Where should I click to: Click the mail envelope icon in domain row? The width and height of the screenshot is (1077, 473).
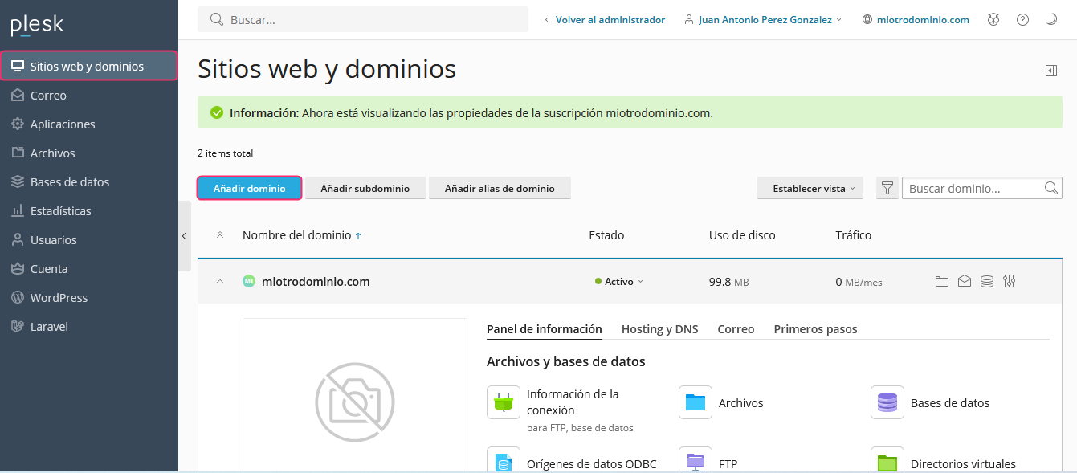(965, 282)
